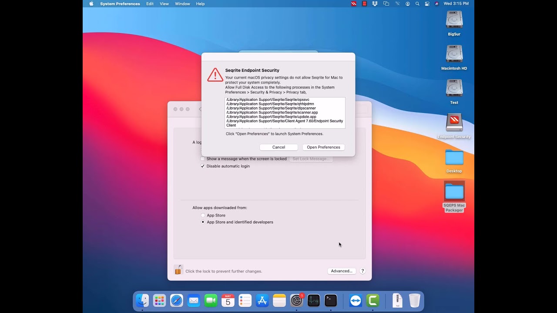
Task: Activate Siri from the menu bar
Action: (x=436, y=3)
